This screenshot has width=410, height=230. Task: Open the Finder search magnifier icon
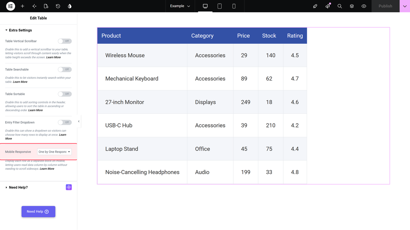coord(340,6)
